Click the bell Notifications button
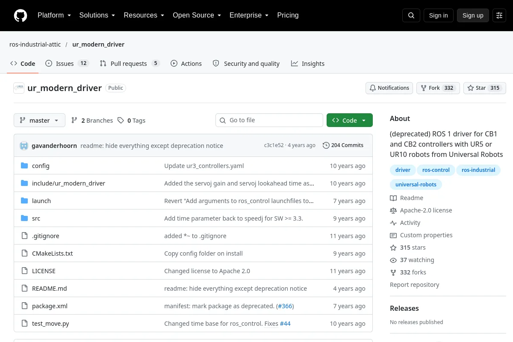Screen dimensions: 513x342 (389, 88)
